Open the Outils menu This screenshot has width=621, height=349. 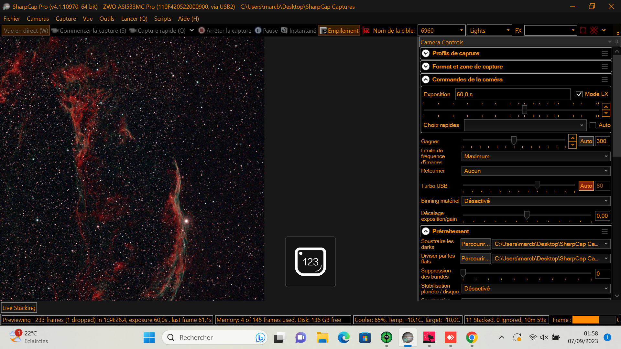coord(107,19)
